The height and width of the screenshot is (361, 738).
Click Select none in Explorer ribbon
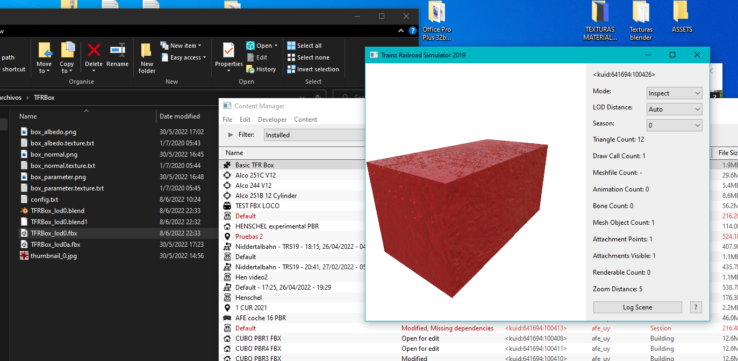click(x=308, y=57)
